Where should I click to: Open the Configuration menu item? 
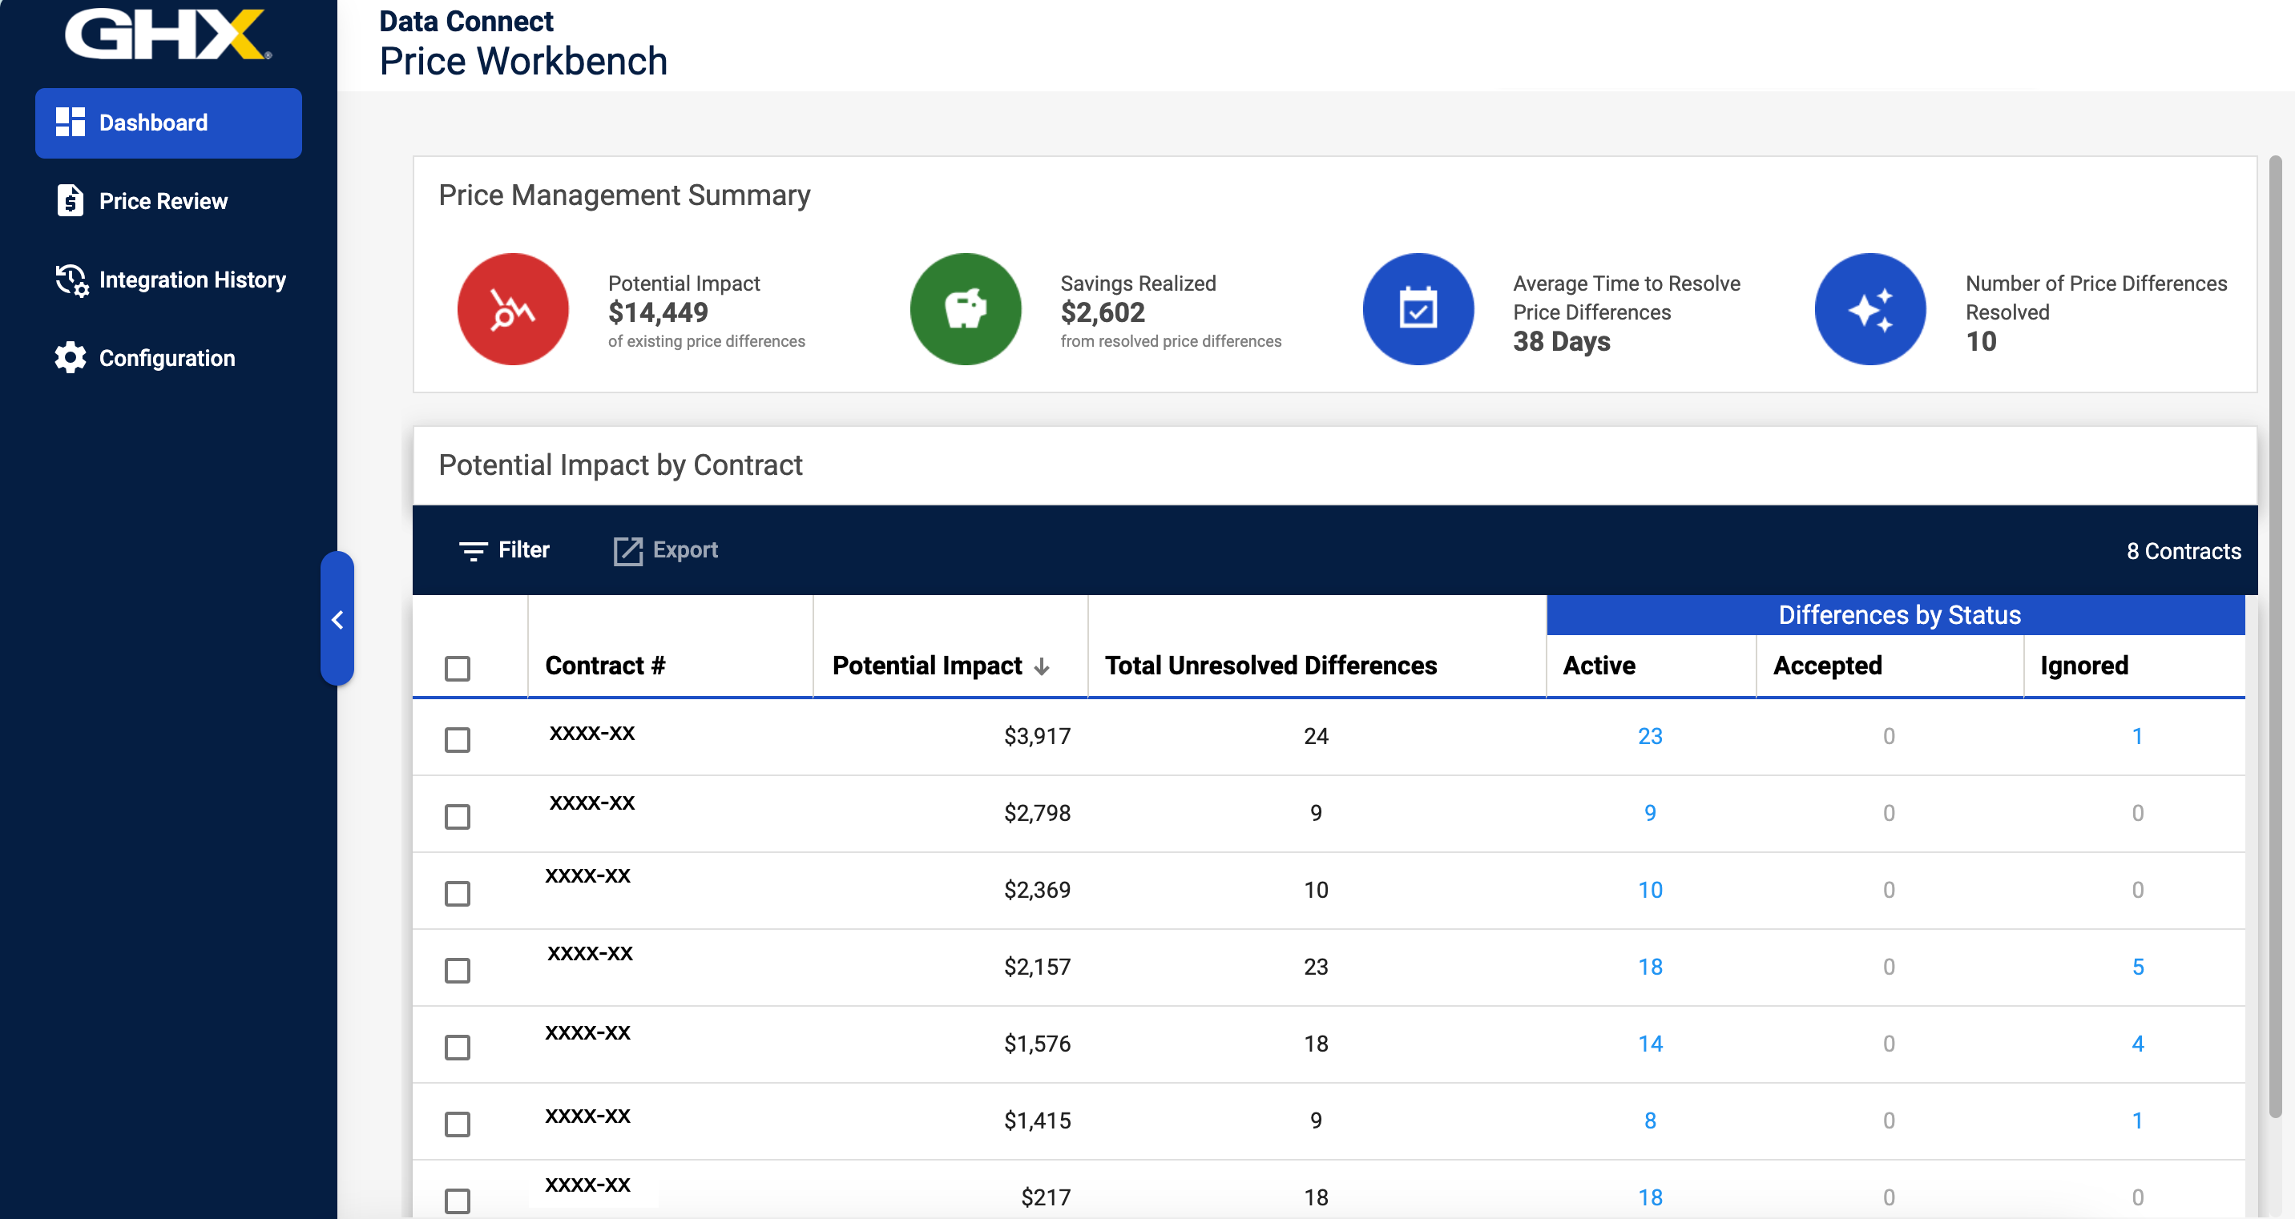point(167,358)
